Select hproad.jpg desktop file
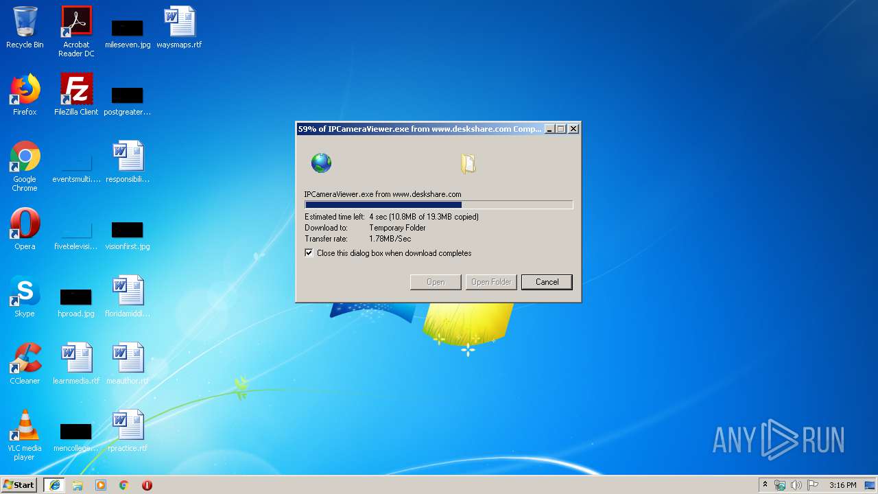Image resolution: width=878 pixels, height=494 pixels. [x=76, y=301]
